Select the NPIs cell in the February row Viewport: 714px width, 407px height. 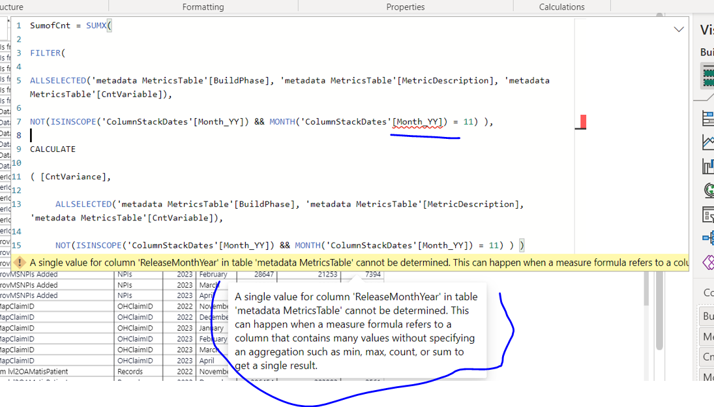click(138, 274)
